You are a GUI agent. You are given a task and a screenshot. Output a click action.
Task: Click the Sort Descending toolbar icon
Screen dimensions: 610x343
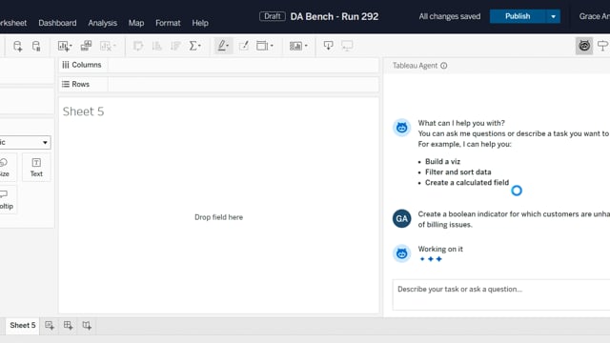175,46
